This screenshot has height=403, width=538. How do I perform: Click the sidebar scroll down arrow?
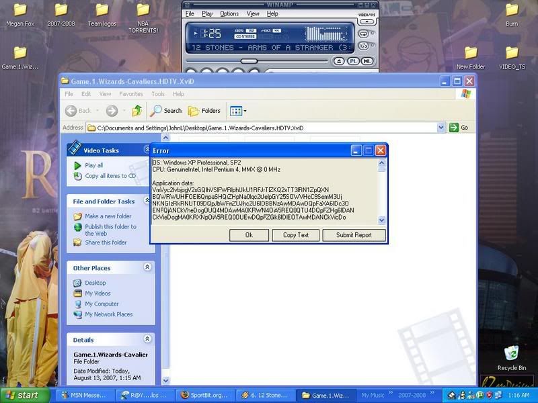point(165,380)
